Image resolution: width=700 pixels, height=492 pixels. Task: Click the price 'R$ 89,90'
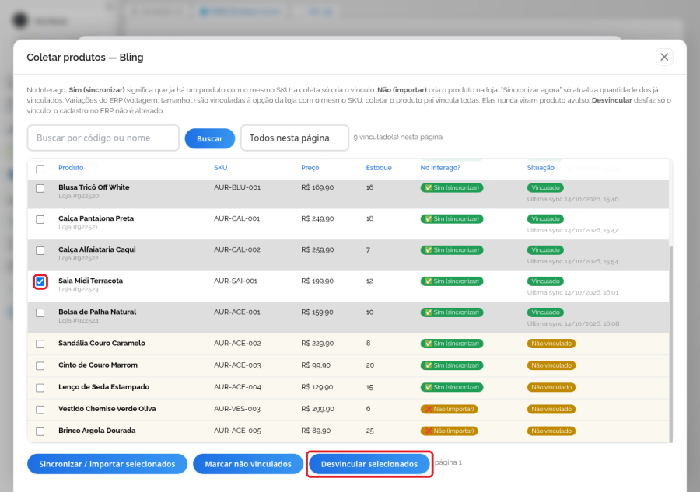pos(316,431)
